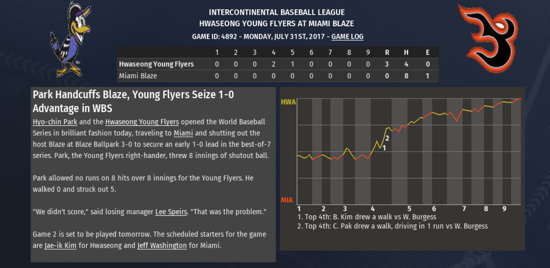The image size is (550, 268).
Task: Click the MIA label on the chart
Action: pos(287,200)
